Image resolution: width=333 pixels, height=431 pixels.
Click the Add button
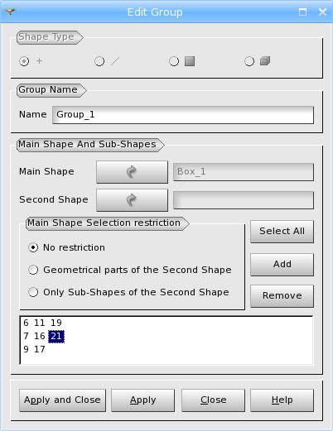pyautogui.click(x=282, y=265)
